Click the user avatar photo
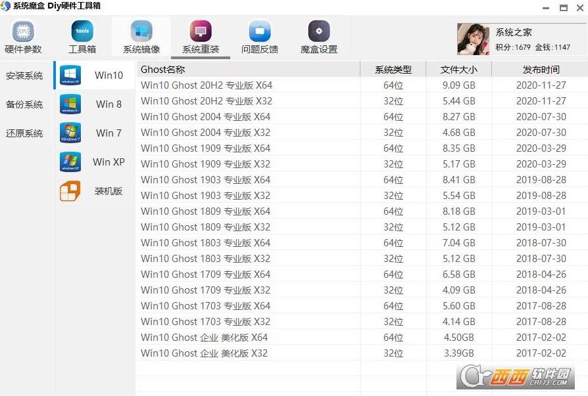Screen dimensions: 588x396 tap(474, 39)
